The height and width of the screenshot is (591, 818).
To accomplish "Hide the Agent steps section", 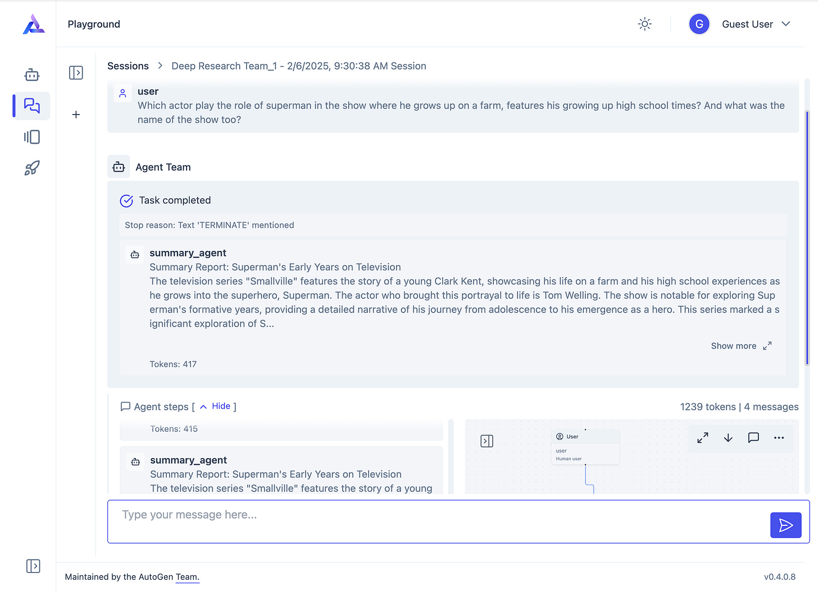I will coord(221,406).
